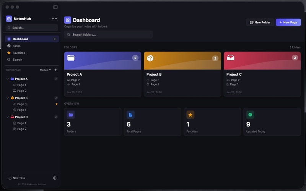Collapse Project C in the workspace tree
Screen dimensions: 306x191
click(x=8, y=117)
